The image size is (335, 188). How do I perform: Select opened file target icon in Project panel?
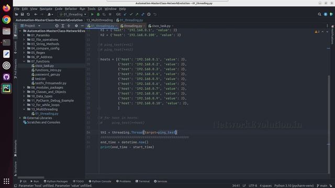click(57, 26)
